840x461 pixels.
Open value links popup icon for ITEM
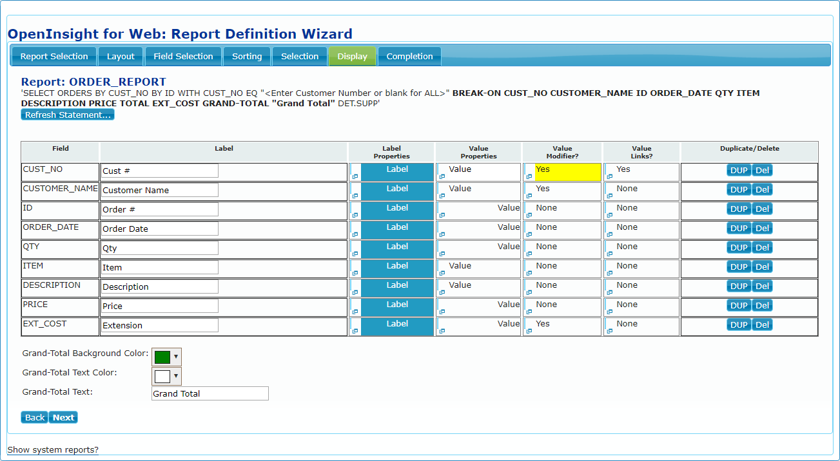(x=610, y=273)
